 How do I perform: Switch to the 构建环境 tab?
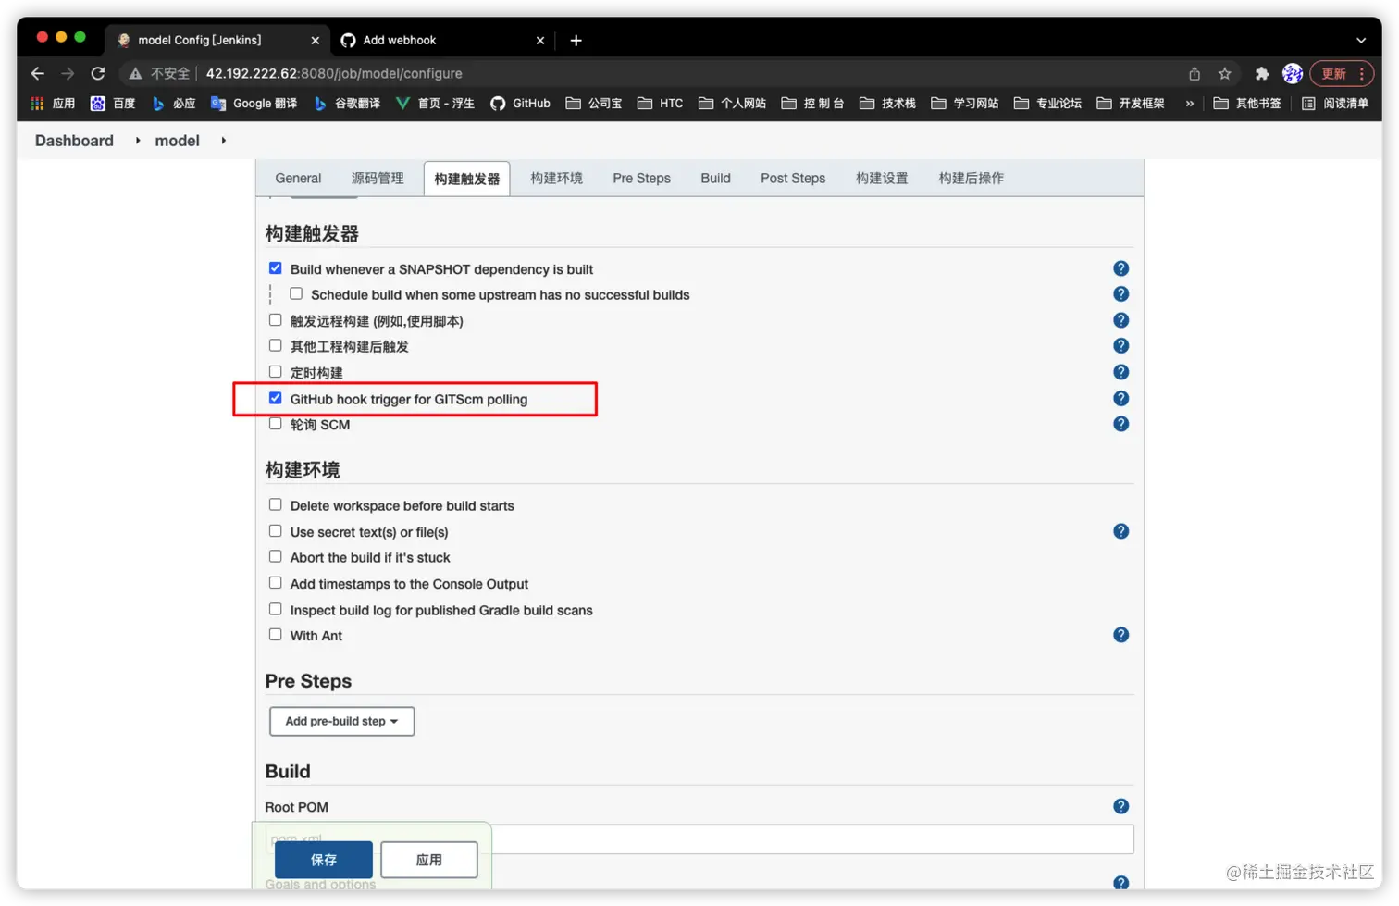click(556, 178)
